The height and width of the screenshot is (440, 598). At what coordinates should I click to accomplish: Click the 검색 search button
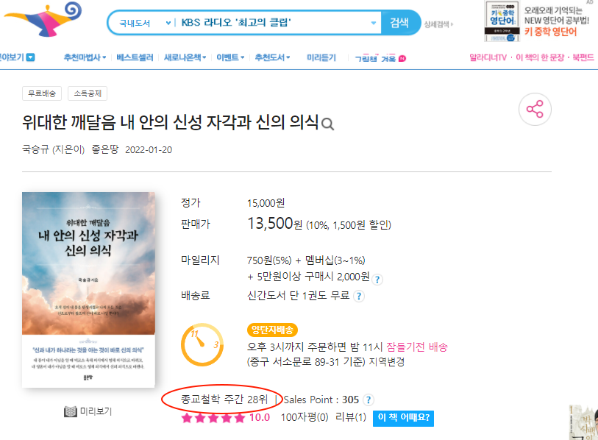click(399, 23)
